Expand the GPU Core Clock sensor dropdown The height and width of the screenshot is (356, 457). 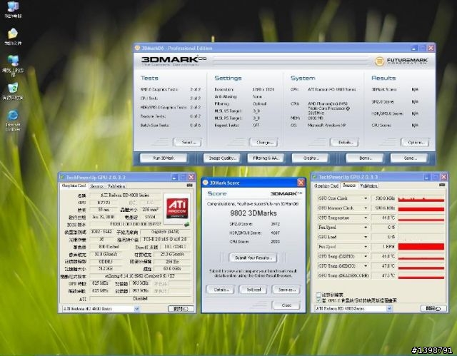click(367, 198)
